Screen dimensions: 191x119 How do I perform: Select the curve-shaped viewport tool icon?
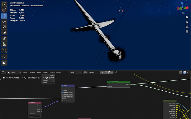point(4,56)
